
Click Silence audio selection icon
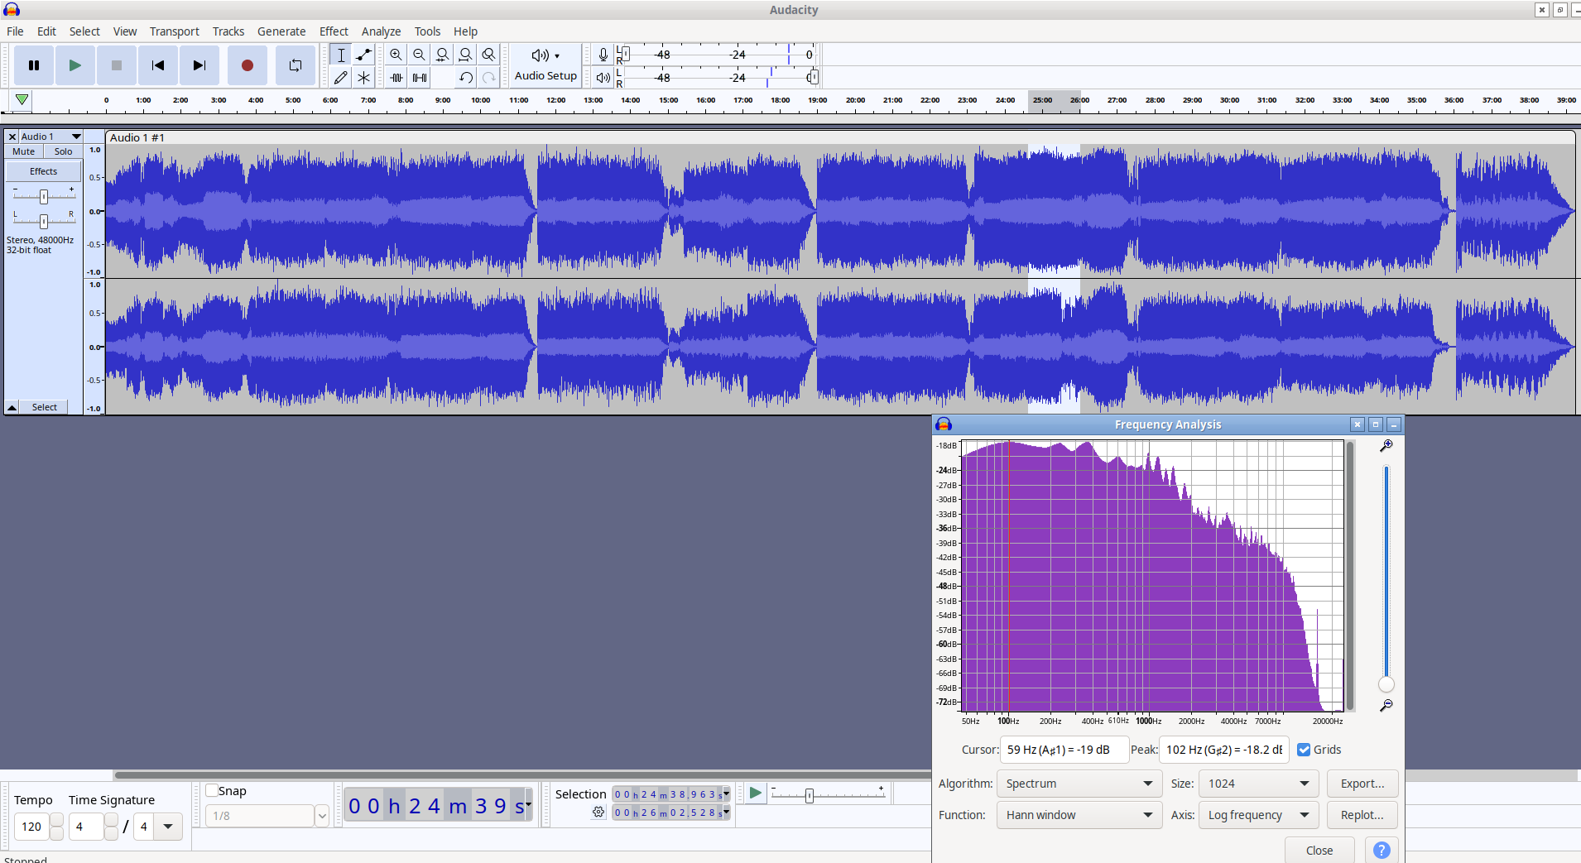click(420, 78)
